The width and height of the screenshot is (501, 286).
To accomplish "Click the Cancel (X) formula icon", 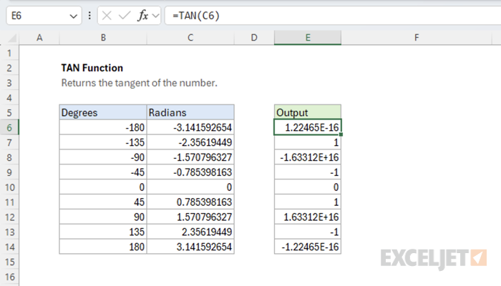I will pyautogui.click(x=107, y=16).
